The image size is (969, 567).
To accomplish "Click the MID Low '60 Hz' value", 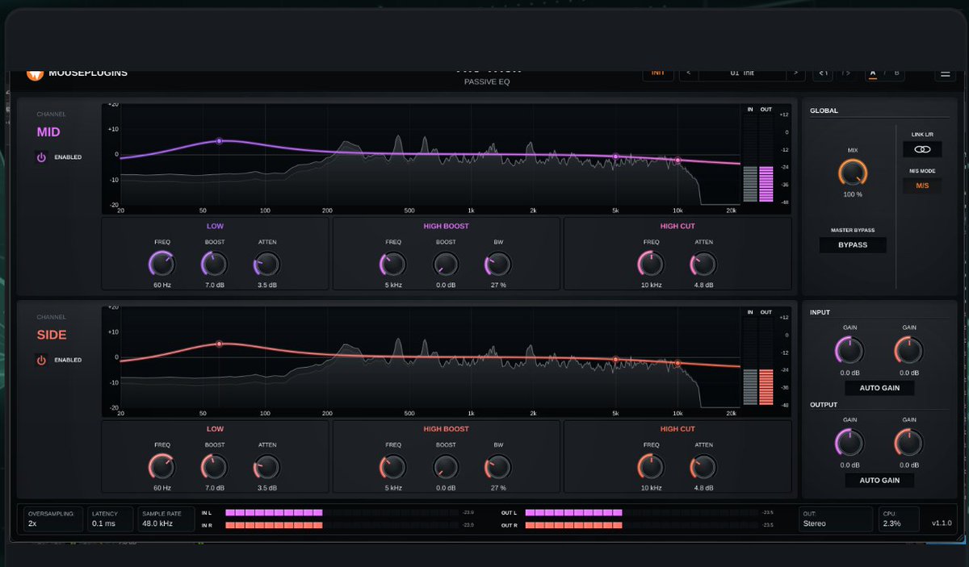I will pos(162,285).
